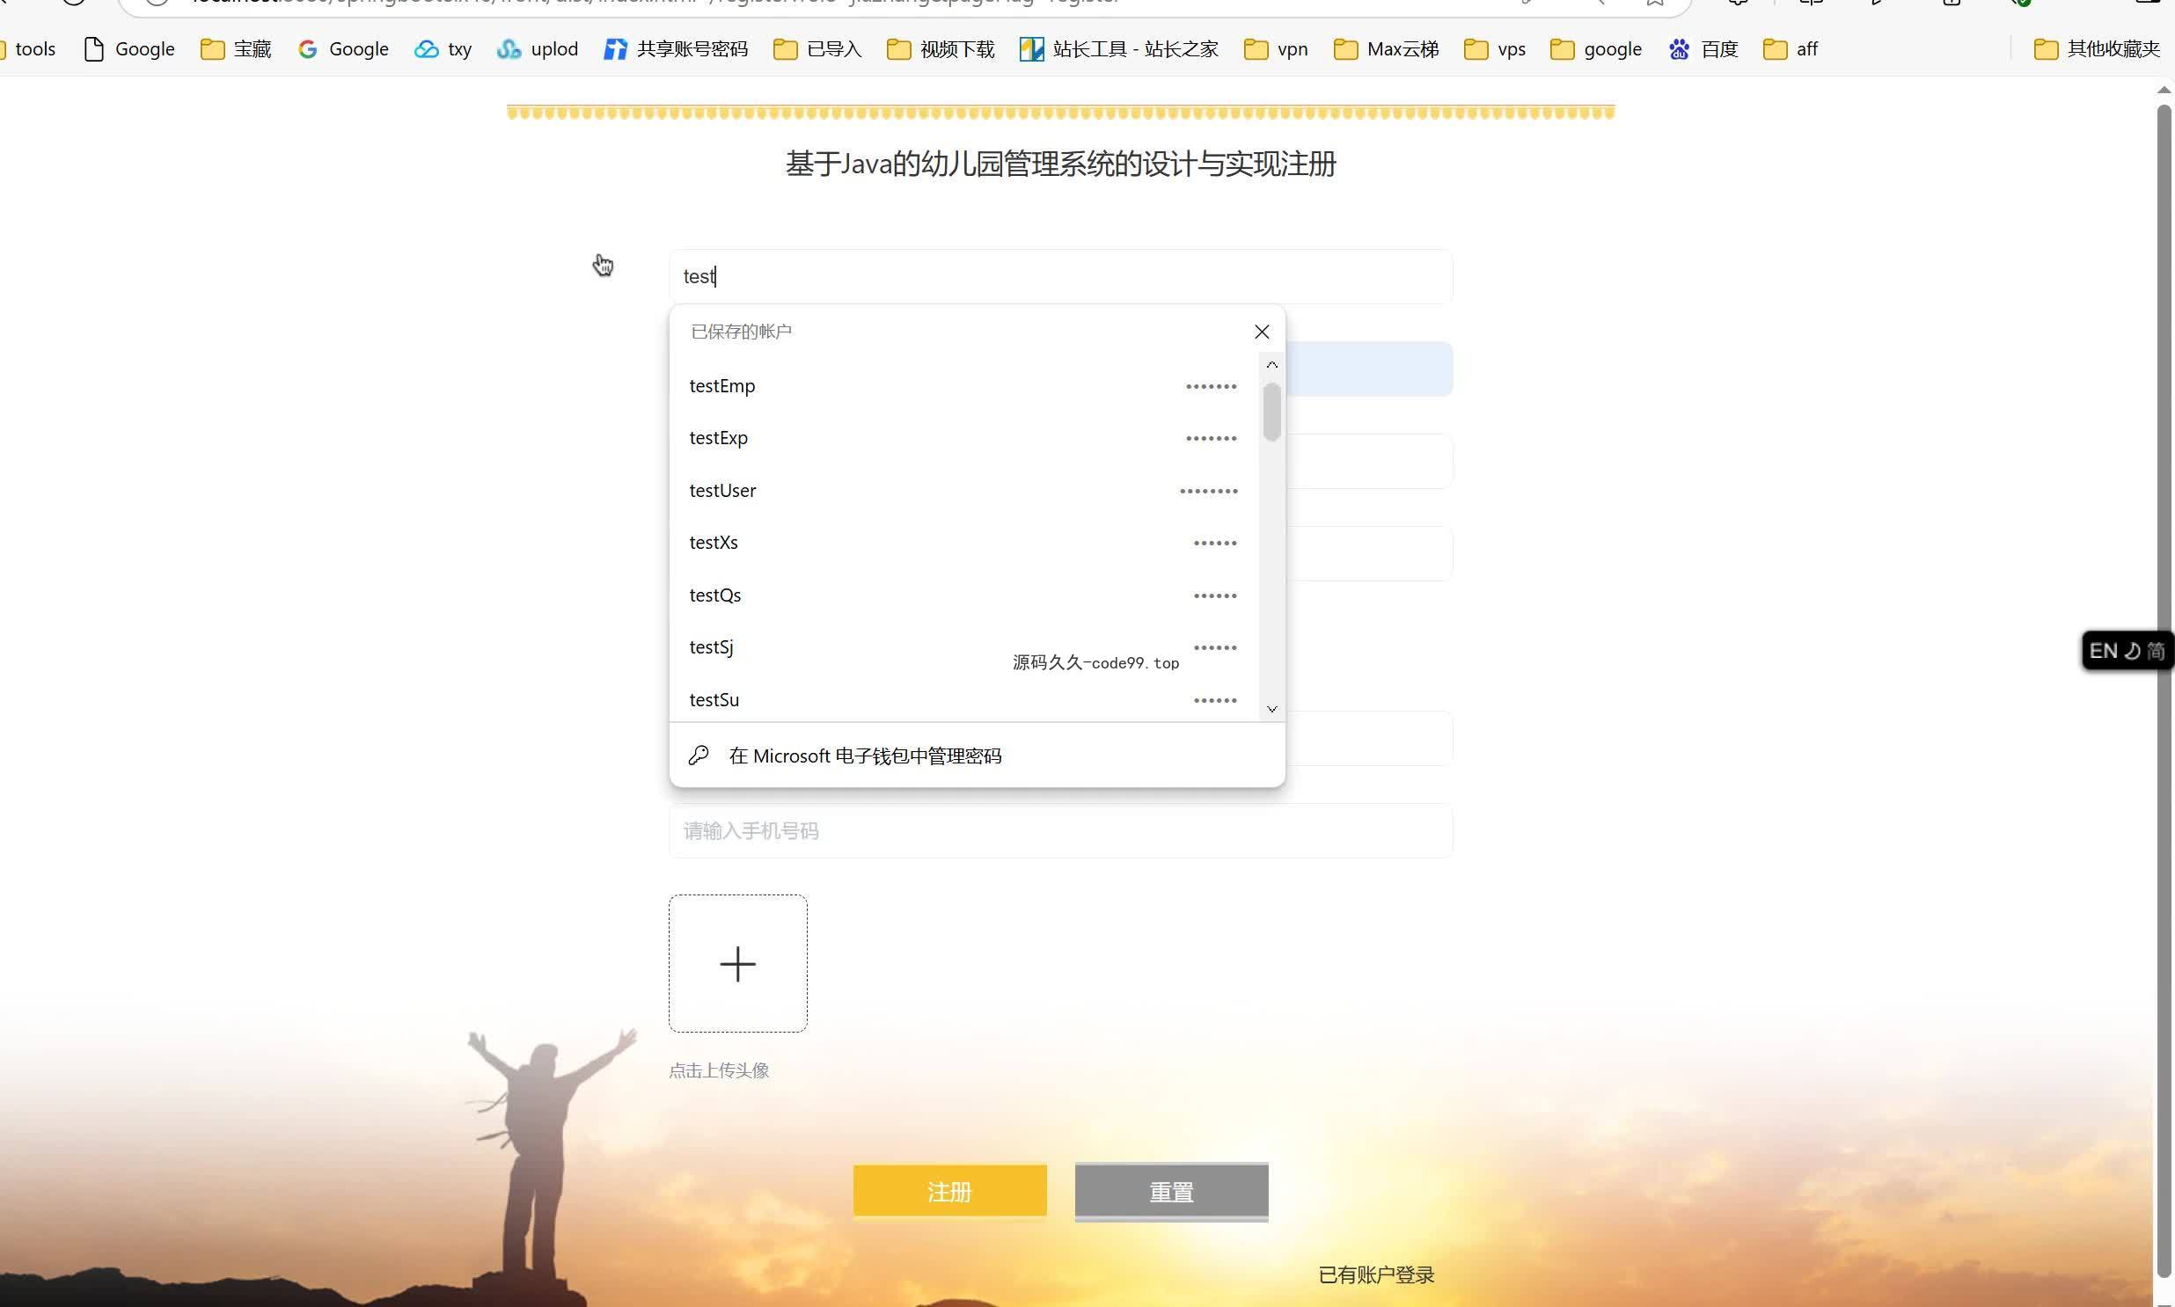Open the 已有账户登录 login link

pyautogui.click(x=1376, y=1274)
